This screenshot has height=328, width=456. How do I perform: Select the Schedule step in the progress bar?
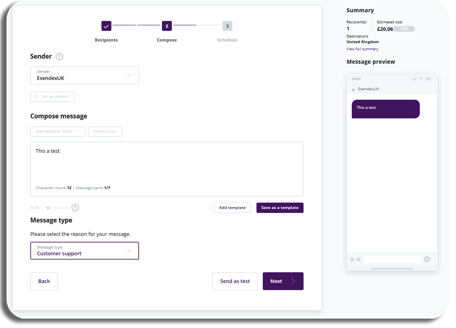[x=227, y=26]
